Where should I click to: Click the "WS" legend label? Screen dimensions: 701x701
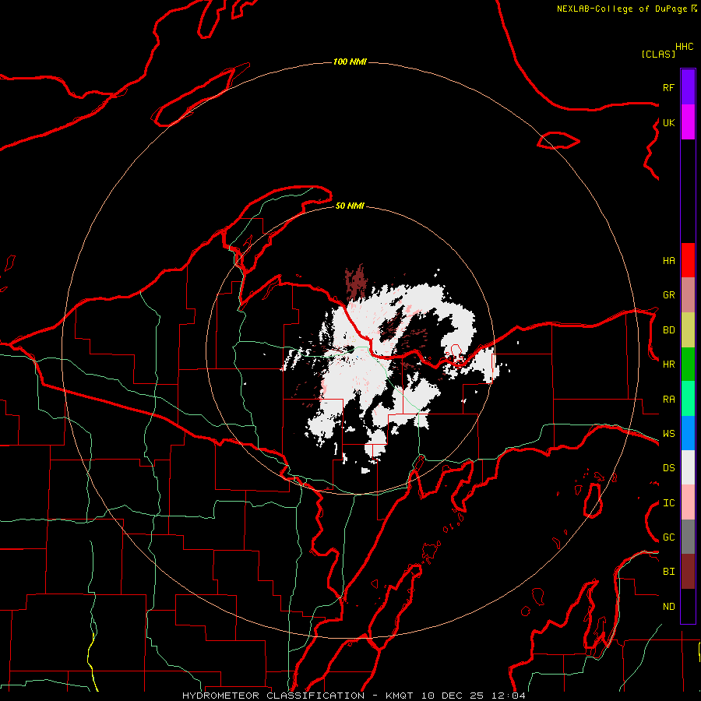[x=668, y=434]
